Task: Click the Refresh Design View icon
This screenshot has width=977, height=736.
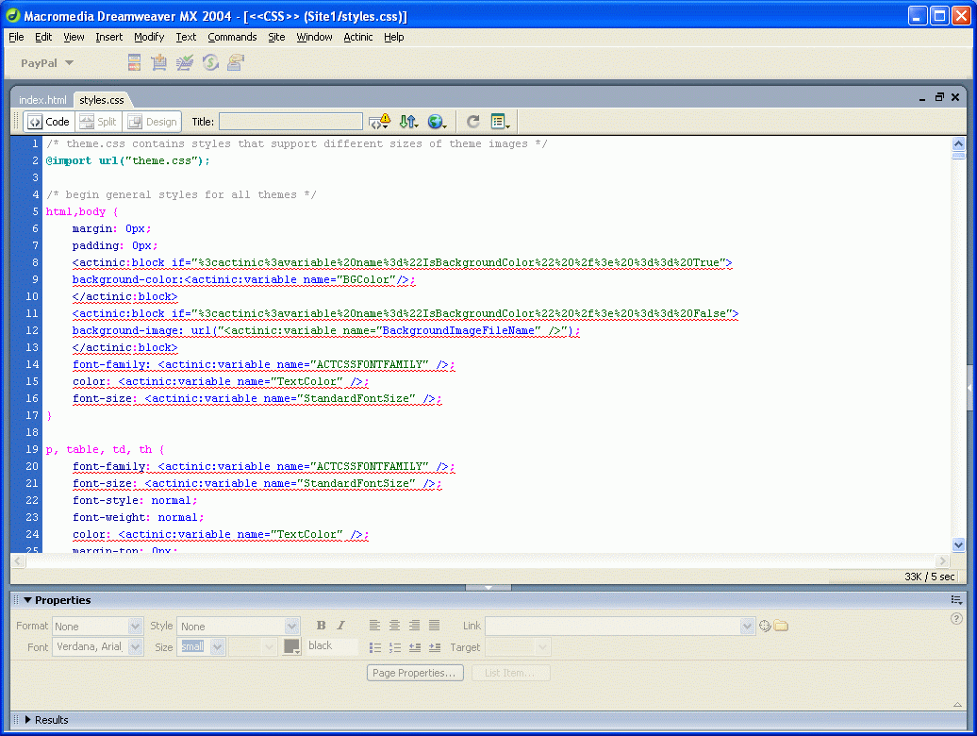Action: pyautogui.click(x=473, y=122)
